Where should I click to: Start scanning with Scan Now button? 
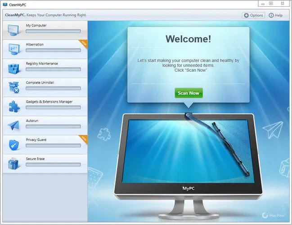click(189, 93)
